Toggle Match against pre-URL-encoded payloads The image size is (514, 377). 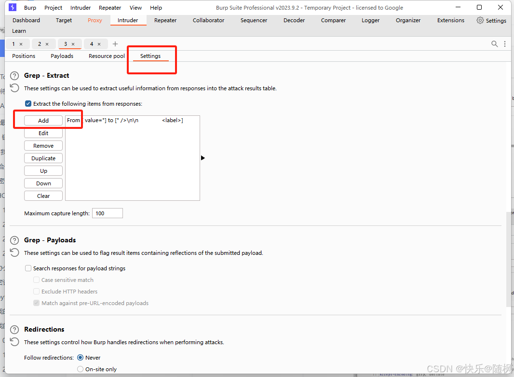pyautogui.click(x=36, y=303)
